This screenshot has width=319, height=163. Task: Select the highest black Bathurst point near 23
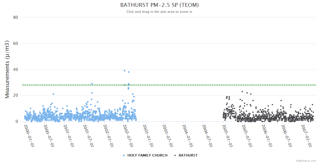(x=242, y=92)
